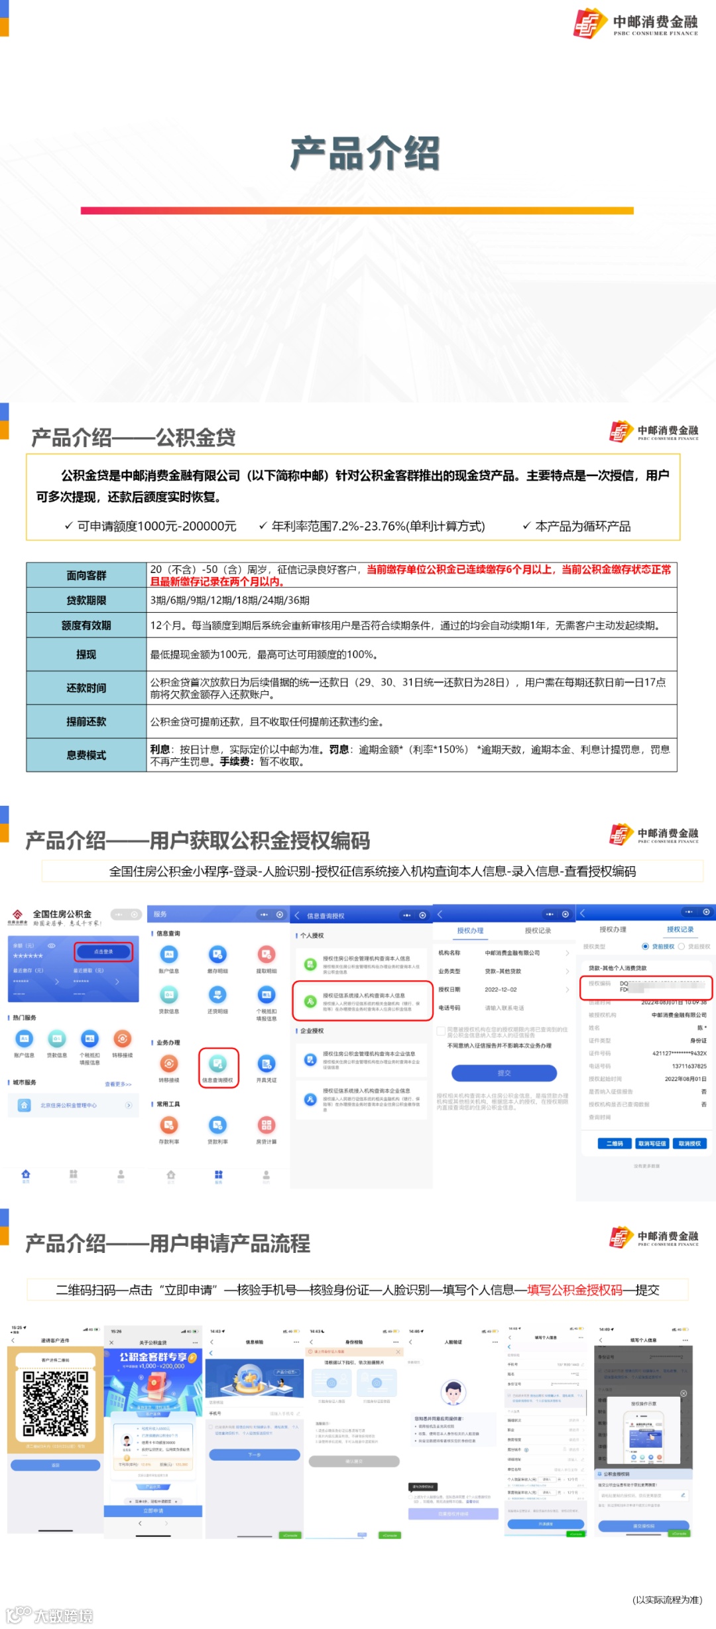Select 授权记录 tab on record detail screen
The width and height of the screenshot is (716, 1629).
click(680, 929)
